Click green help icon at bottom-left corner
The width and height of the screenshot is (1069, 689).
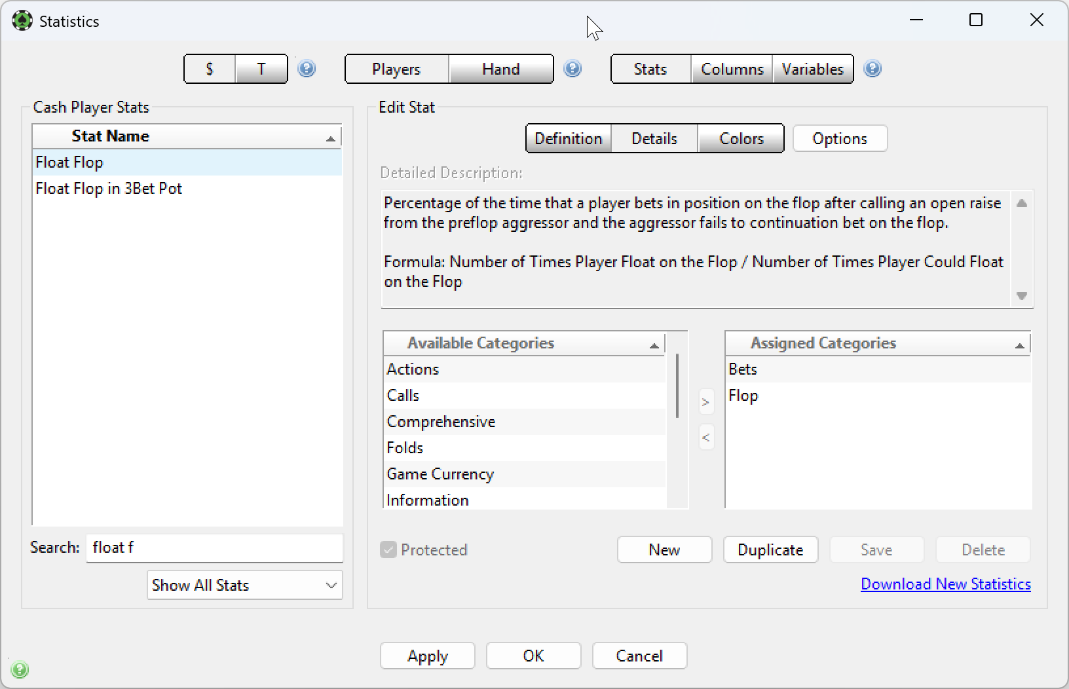[x=20, y=670]
